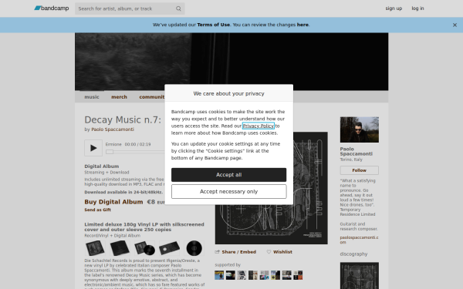Play the Ermione track
Viewport: 463px width, 289px height.
tap(93, 148)
